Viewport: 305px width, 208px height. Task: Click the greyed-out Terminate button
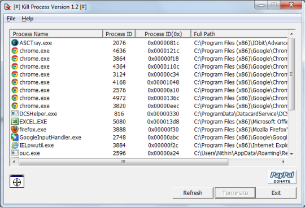tap(235, 193)
